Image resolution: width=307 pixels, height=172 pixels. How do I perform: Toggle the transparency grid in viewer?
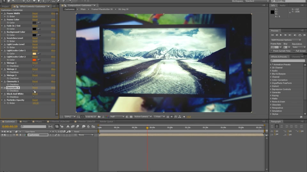[131, 117]
